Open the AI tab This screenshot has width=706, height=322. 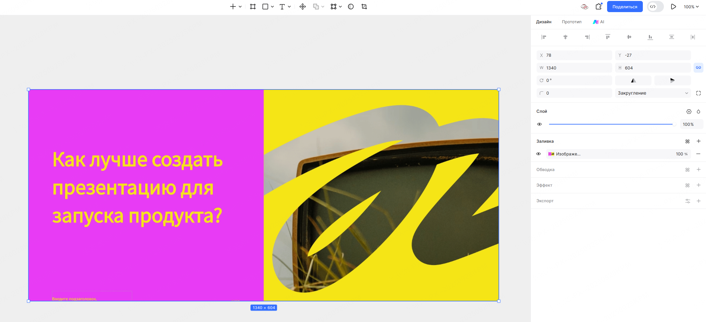click(x=598, y=22)
